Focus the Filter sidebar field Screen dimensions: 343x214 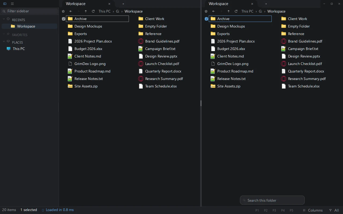(30, 11)
